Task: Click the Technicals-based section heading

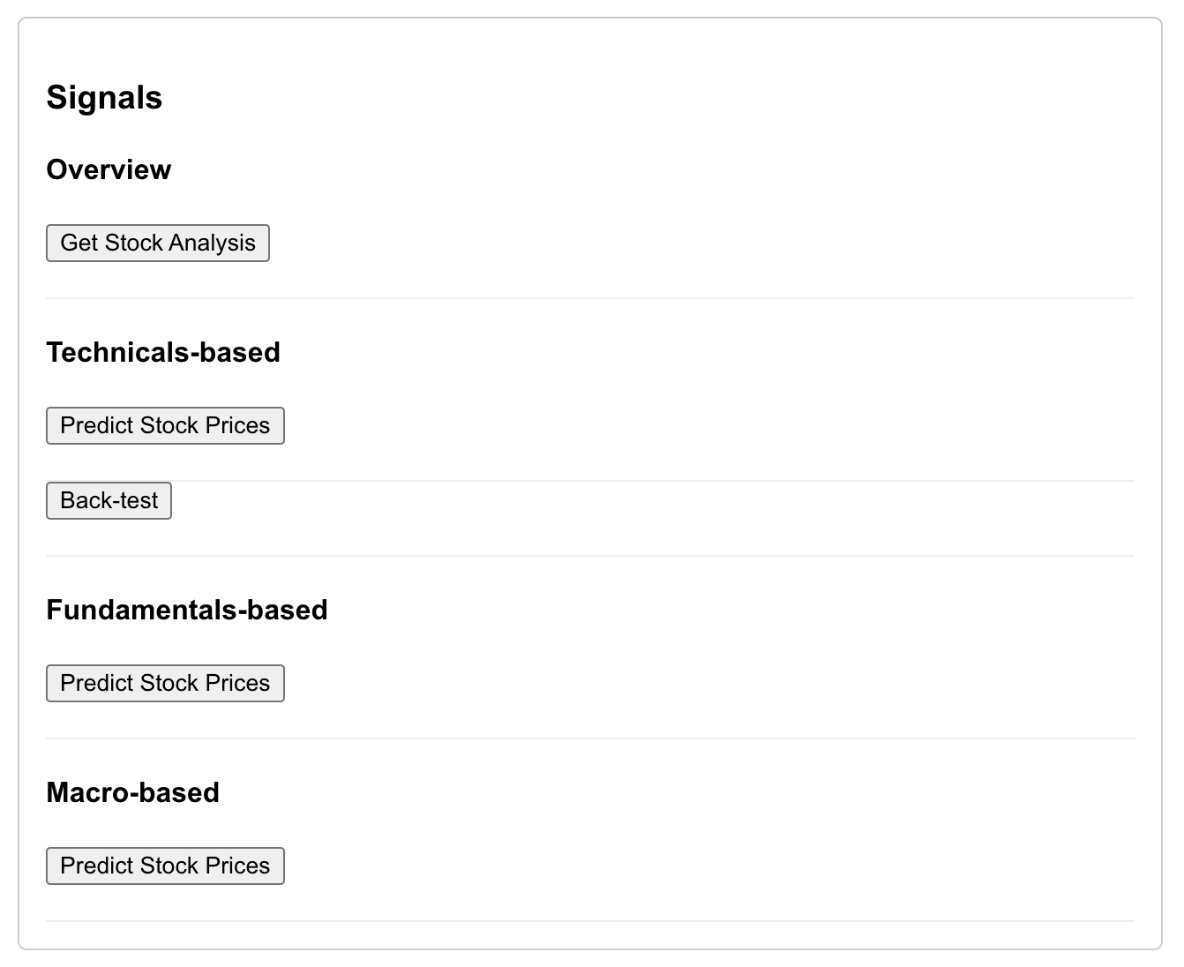Action: (163, 352)
